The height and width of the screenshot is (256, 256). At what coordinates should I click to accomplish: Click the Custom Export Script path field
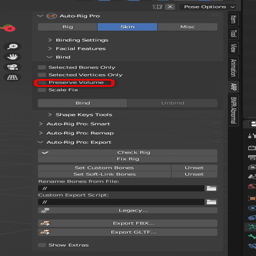click(x=121, y=202)
